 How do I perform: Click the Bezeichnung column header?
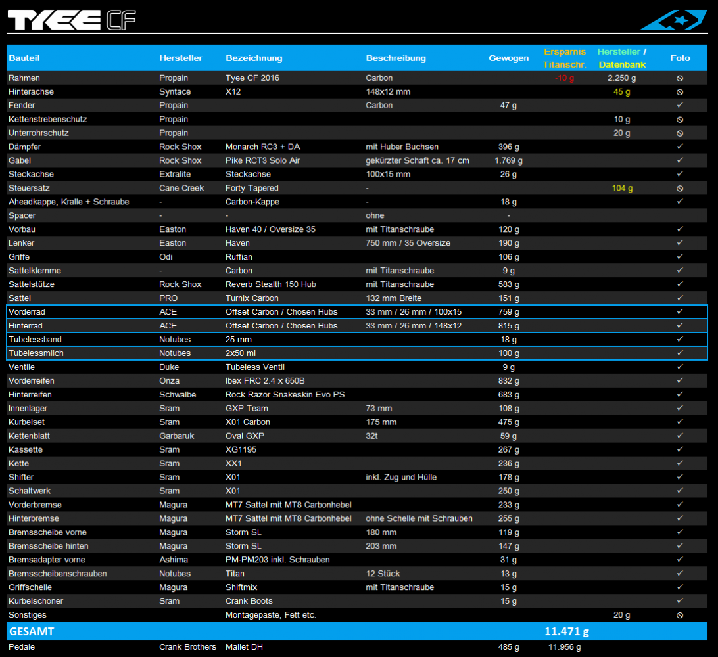tap(254, 58)
